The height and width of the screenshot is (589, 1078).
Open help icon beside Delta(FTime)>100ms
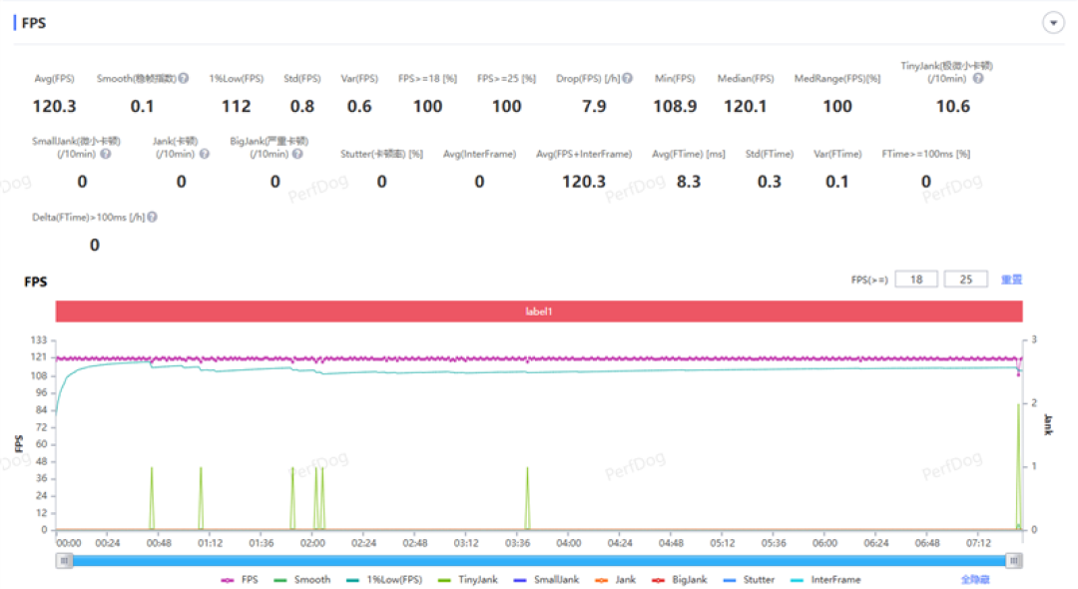point(152,218)
